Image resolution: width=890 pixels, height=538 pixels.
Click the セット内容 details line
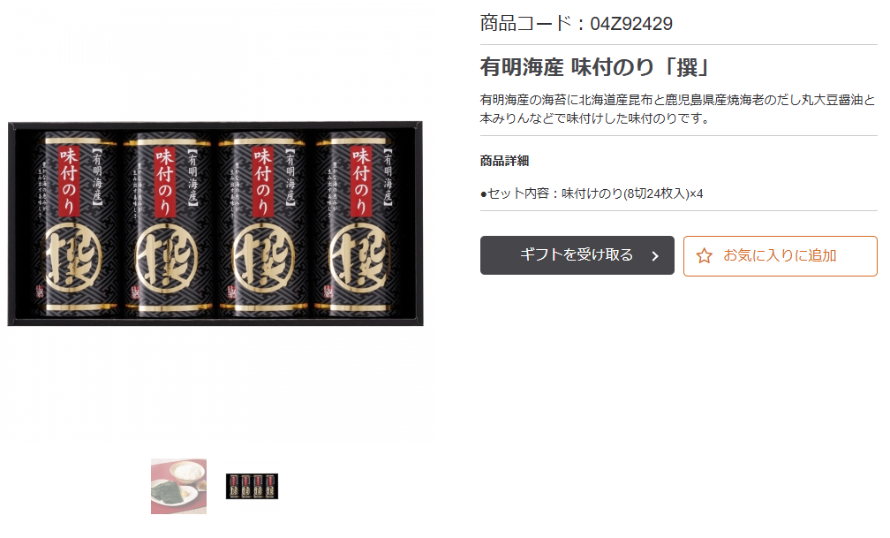tap(592, 193)
